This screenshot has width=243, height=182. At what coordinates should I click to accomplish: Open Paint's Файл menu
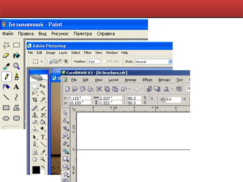pyautogui.click(x=8, y=33)
